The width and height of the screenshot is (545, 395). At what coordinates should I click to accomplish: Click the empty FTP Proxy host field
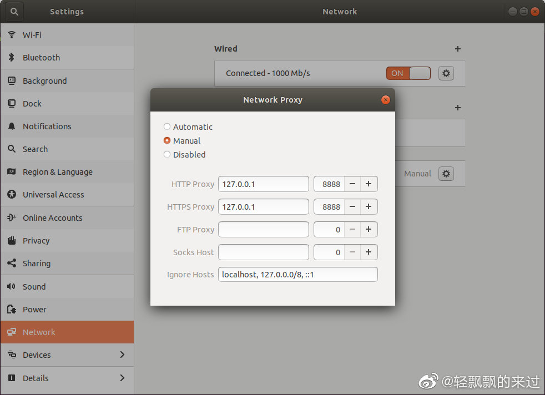[264, 229]
